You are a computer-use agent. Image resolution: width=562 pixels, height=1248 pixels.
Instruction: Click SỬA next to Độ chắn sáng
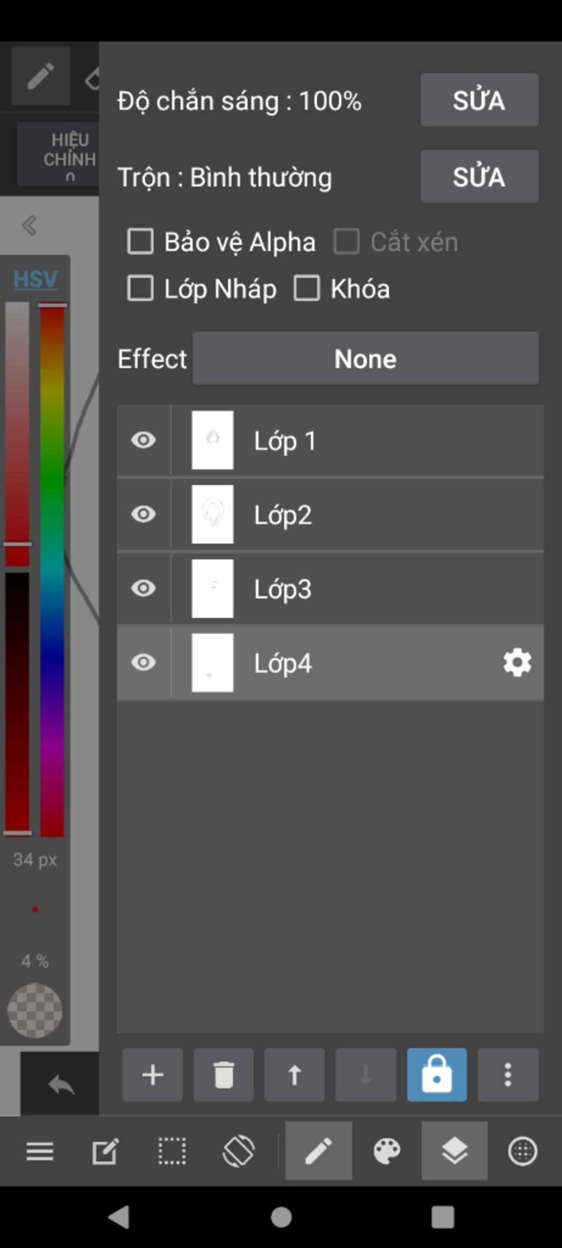point(479,100)
